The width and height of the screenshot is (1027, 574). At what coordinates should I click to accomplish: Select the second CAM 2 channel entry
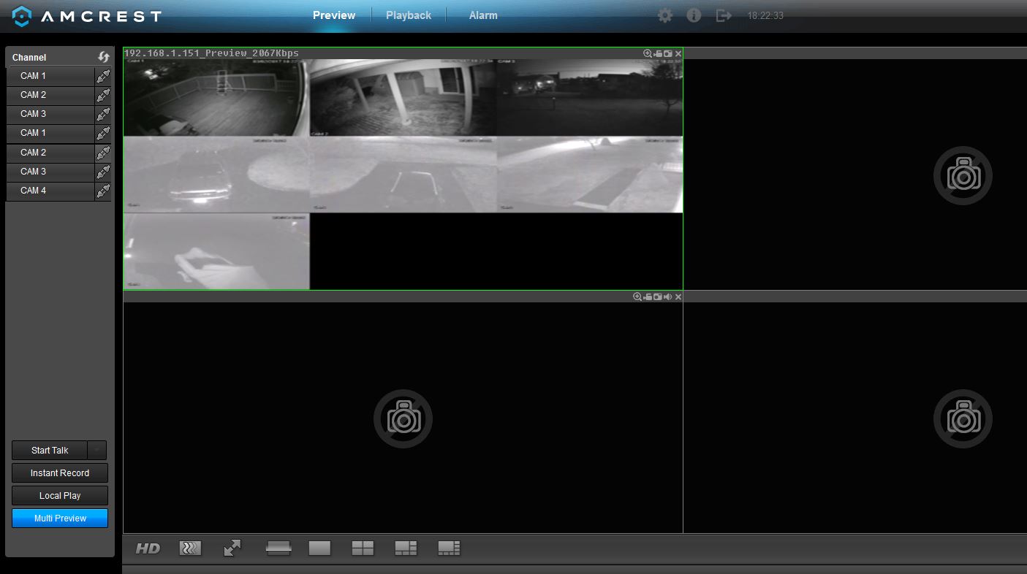(x=50, y=153)
